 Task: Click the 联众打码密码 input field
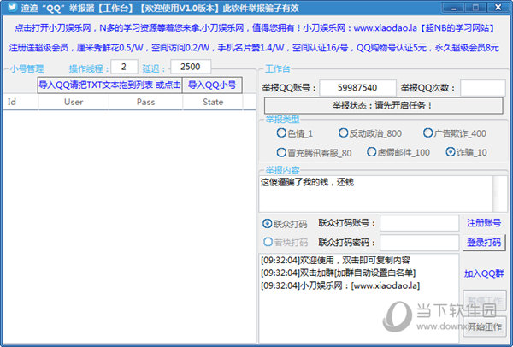pos(420,243)
